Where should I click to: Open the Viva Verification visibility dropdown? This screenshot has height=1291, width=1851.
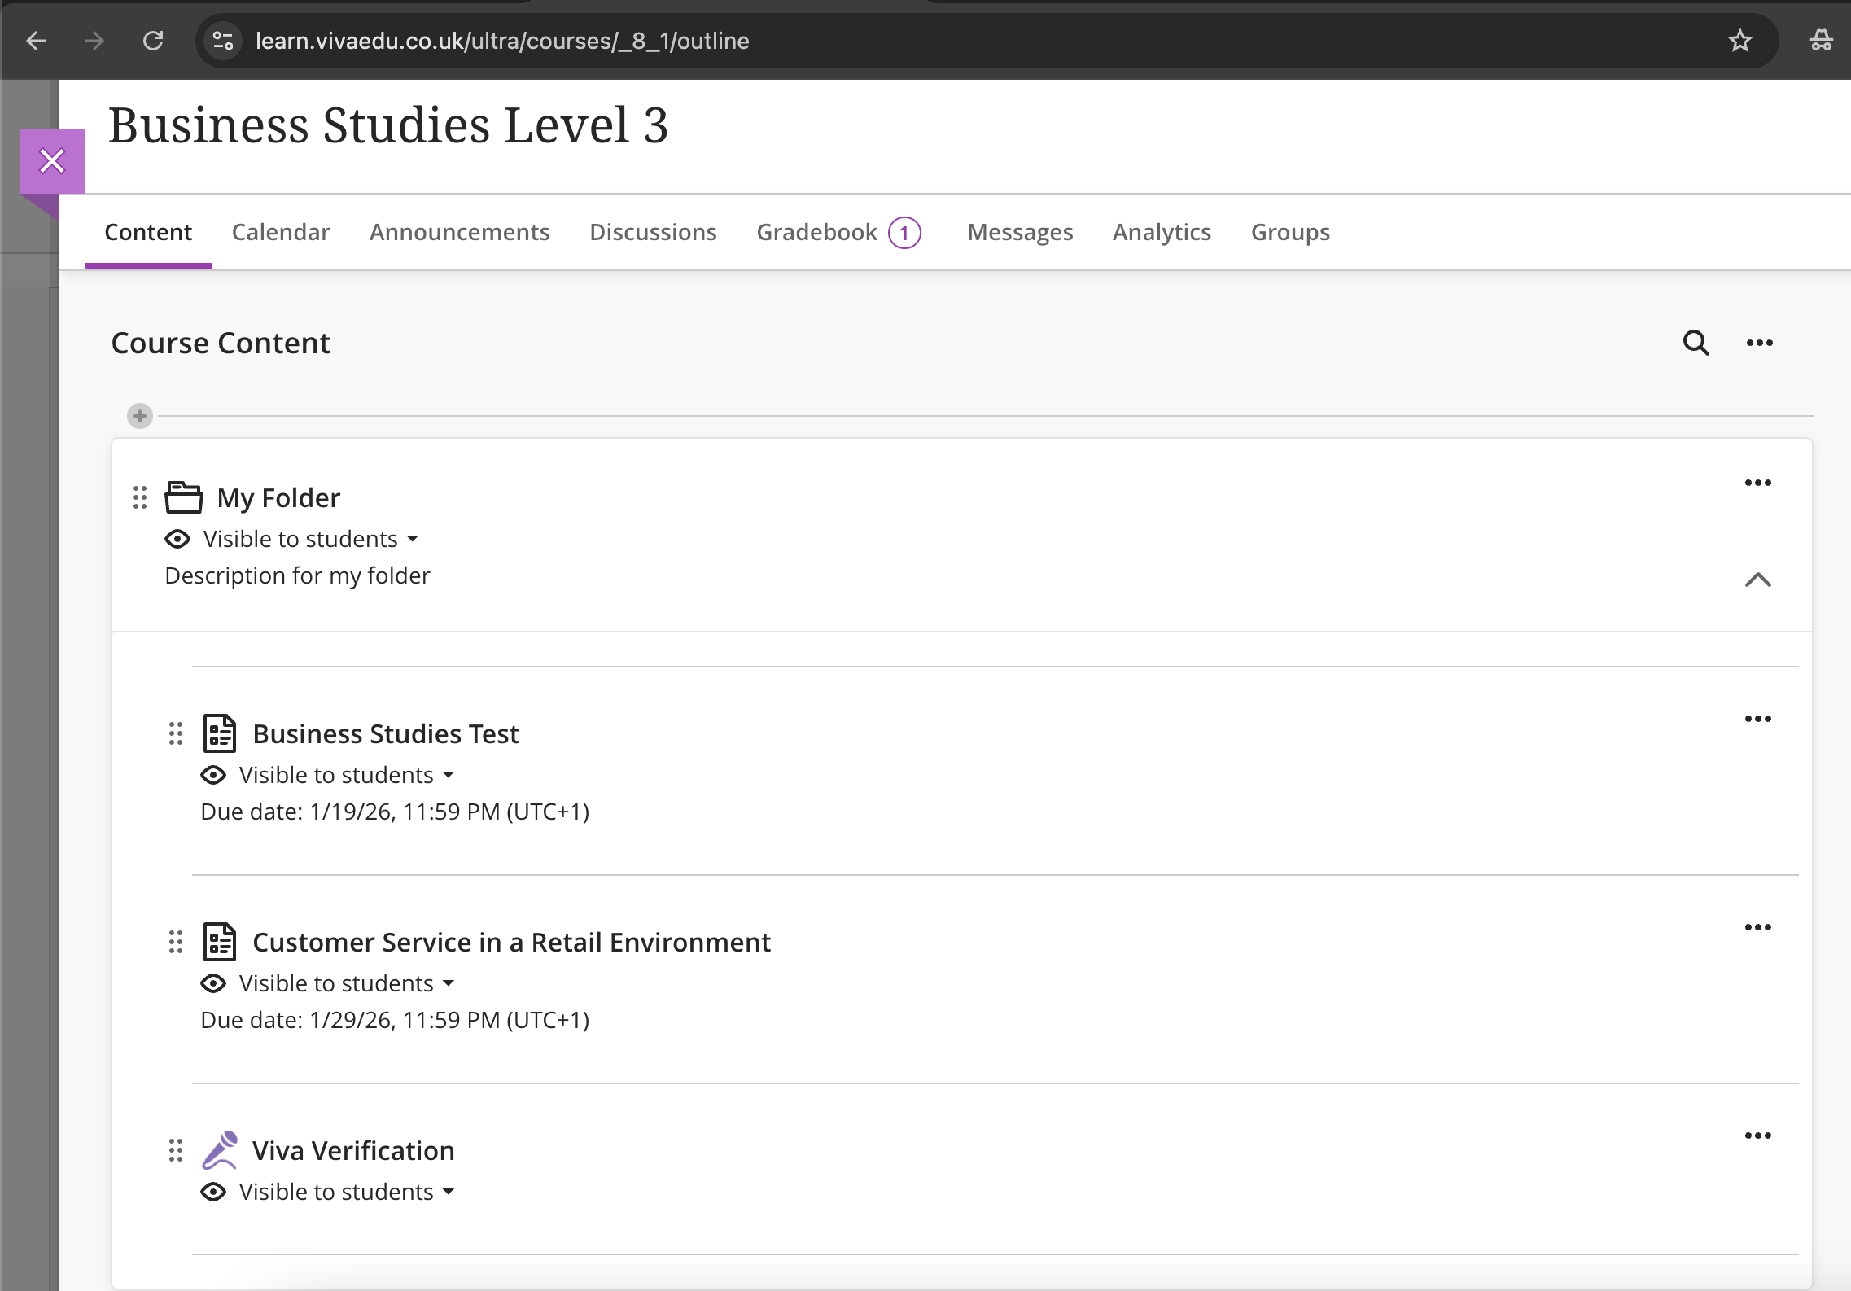pos(449,1192)
